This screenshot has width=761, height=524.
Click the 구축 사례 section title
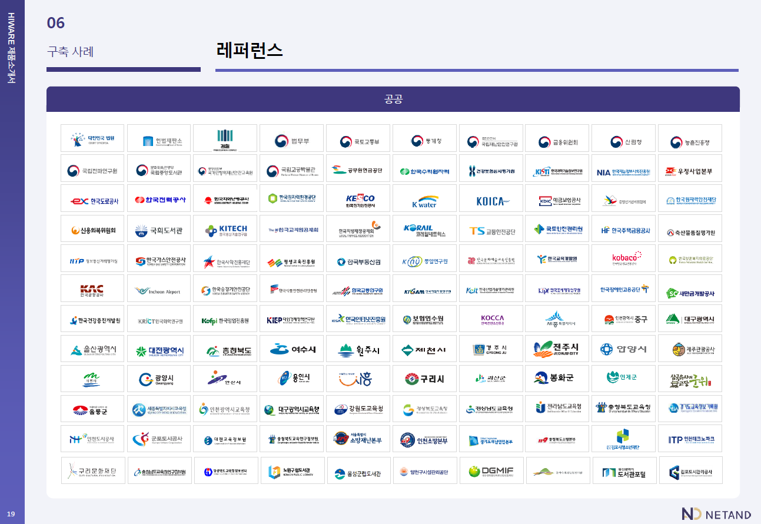[71, 52]
